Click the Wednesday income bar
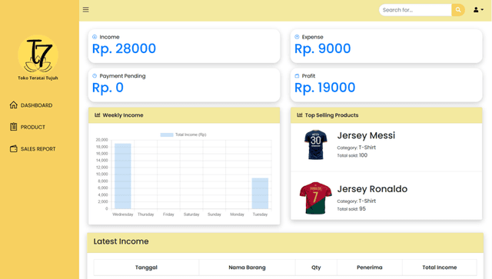This screenshot has height=279, width=492. click(123, 176)
